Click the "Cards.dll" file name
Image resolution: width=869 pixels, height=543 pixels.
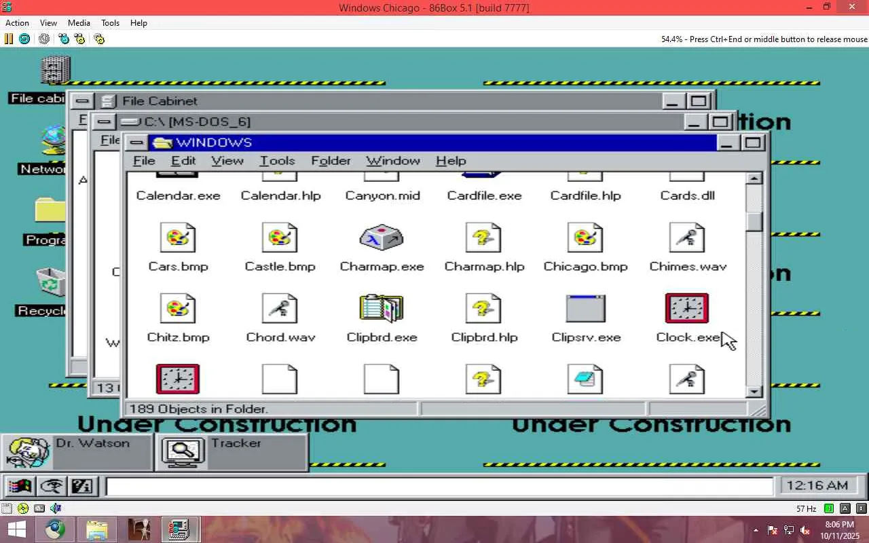tap(687, 195)
